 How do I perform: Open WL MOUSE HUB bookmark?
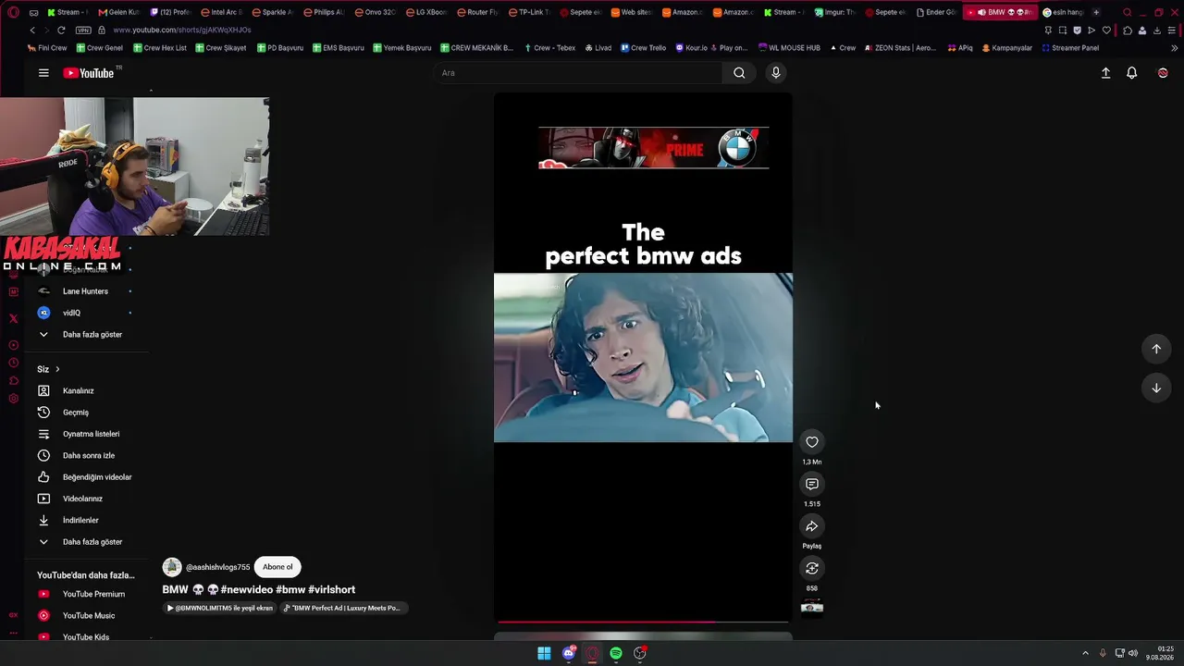(788, 48)
